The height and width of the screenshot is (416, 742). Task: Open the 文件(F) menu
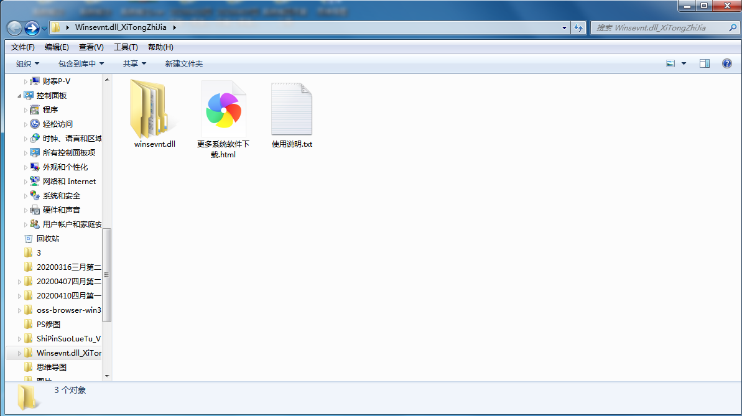23,47
